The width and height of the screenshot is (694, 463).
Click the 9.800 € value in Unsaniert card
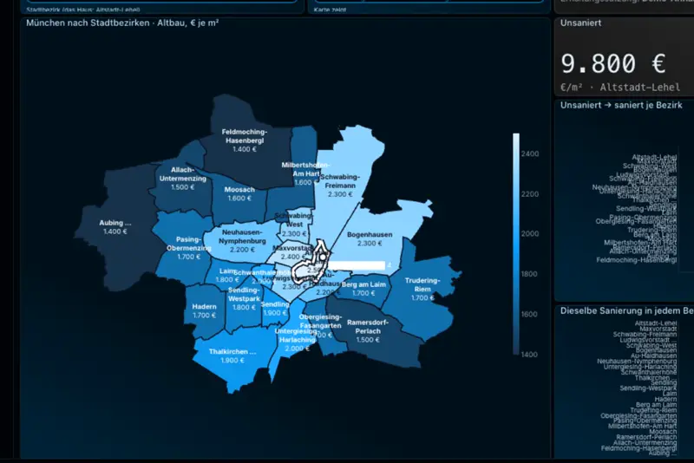click(x=613, y=63)
